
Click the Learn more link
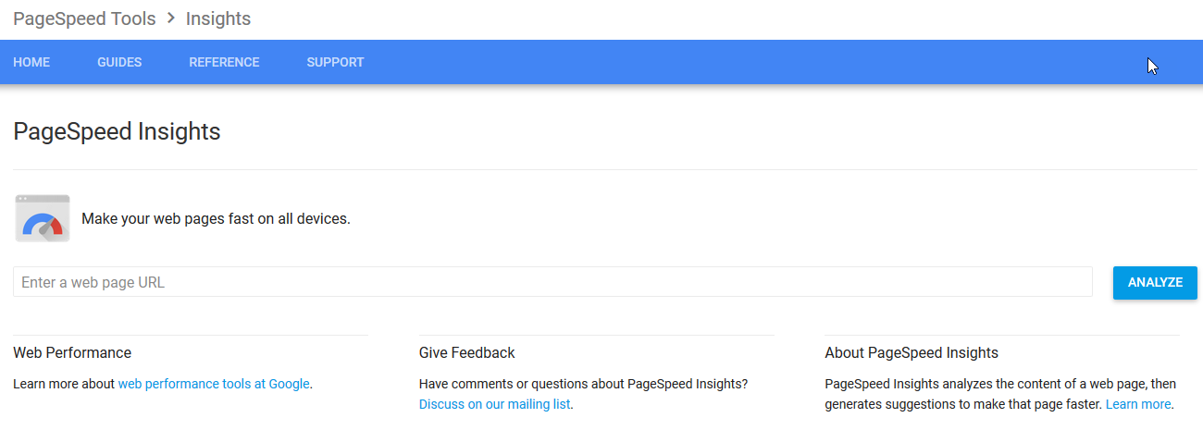tap(1138, 404)
